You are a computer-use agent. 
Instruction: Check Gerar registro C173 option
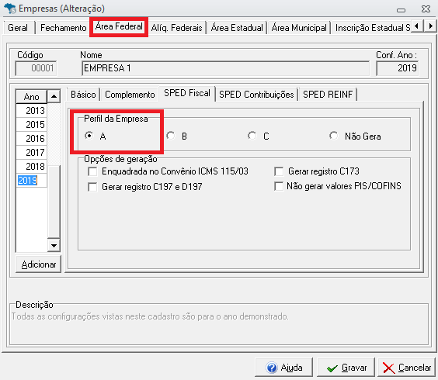click(x=279, y=171)
